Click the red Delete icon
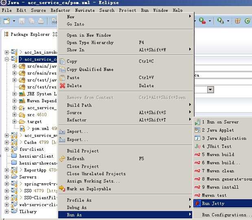The image size is (252, 220). [62, 86]
